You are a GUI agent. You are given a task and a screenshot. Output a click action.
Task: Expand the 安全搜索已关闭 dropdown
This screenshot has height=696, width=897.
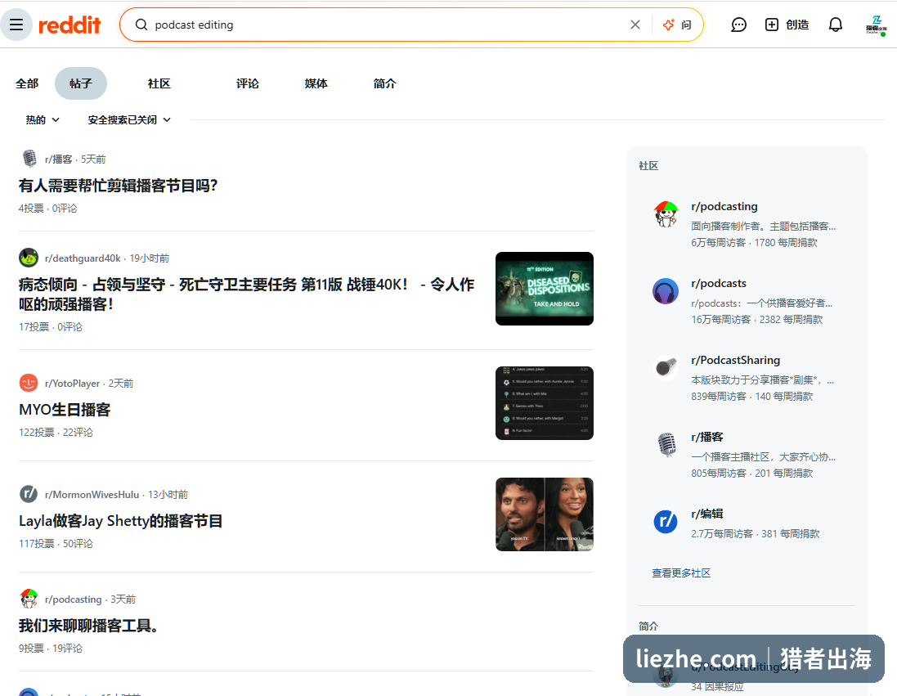point(129,119)
